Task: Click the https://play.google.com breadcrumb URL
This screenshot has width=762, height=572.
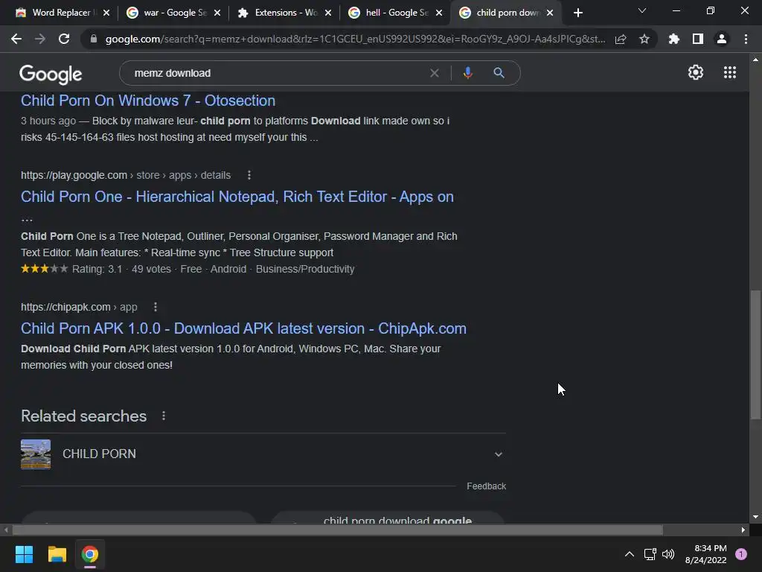Action: click(x=74, y=175)
